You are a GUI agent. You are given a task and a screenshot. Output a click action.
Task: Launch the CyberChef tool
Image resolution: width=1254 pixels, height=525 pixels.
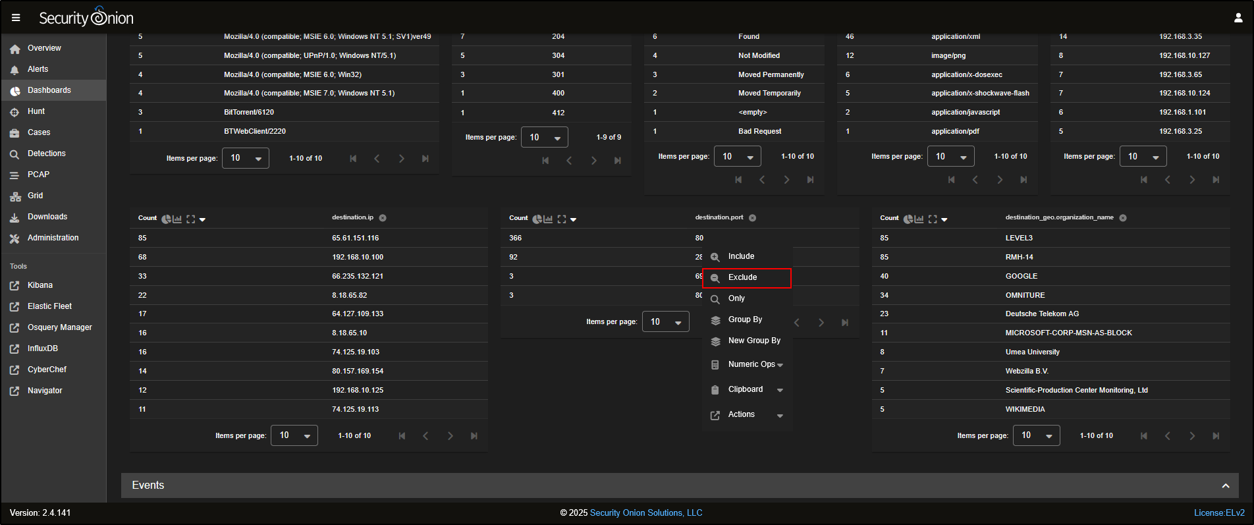[47, 370]
